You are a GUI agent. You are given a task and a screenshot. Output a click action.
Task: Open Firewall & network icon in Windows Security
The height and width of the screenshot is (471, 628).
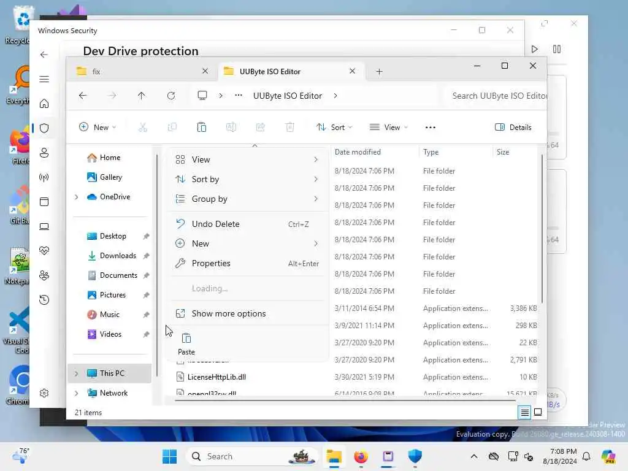pos(44,177)
